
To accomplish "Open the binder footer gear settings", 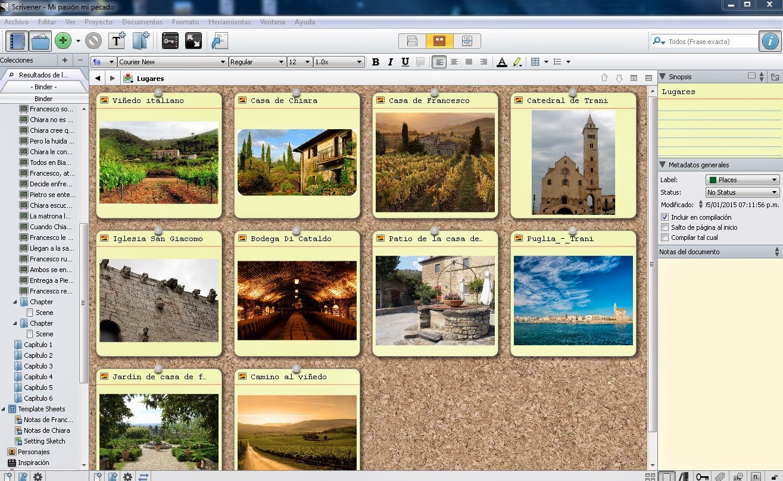I will point(38,476).
